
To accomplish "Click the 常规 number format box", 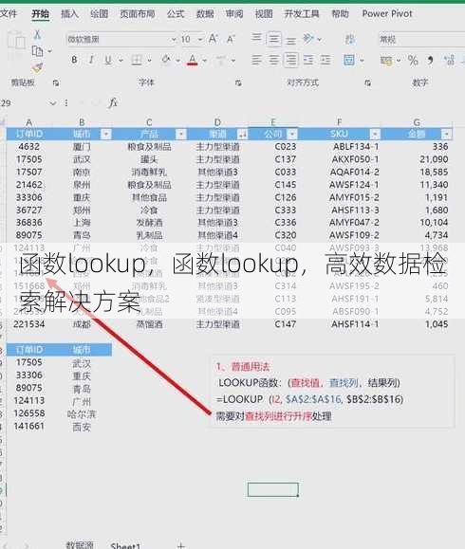I will (421, 40).
